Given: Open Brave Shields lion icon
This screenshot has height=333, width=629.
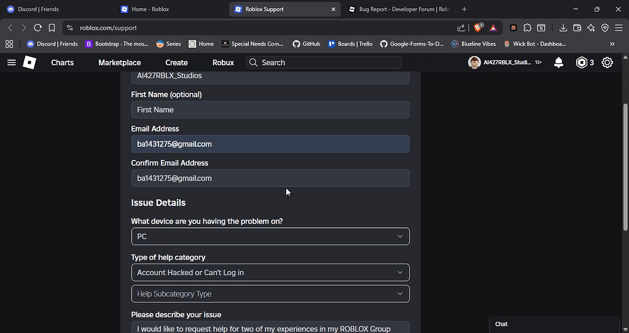Looking at the screenshot, I should [478, 28].
